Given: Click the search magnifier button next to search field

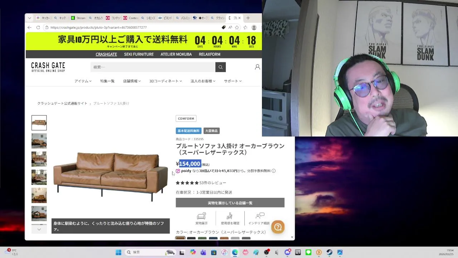Looking at the screenshot, I should [x=220, y=67].
